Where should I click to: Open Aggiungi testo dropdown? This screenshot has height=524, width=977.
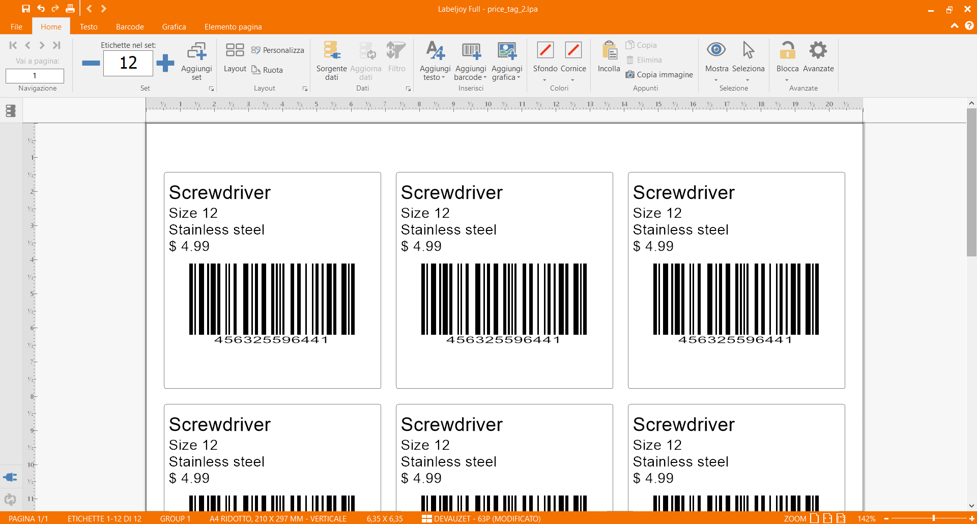(x=435, y=61)
